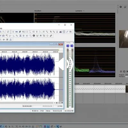Click the round info icon in second toolbar row

[x=34, y=36]
